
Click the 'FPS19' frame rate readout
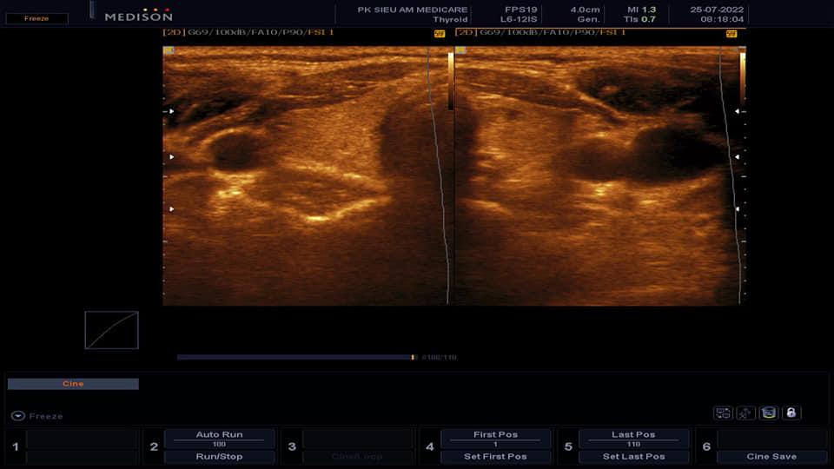[x=520, y=10]
